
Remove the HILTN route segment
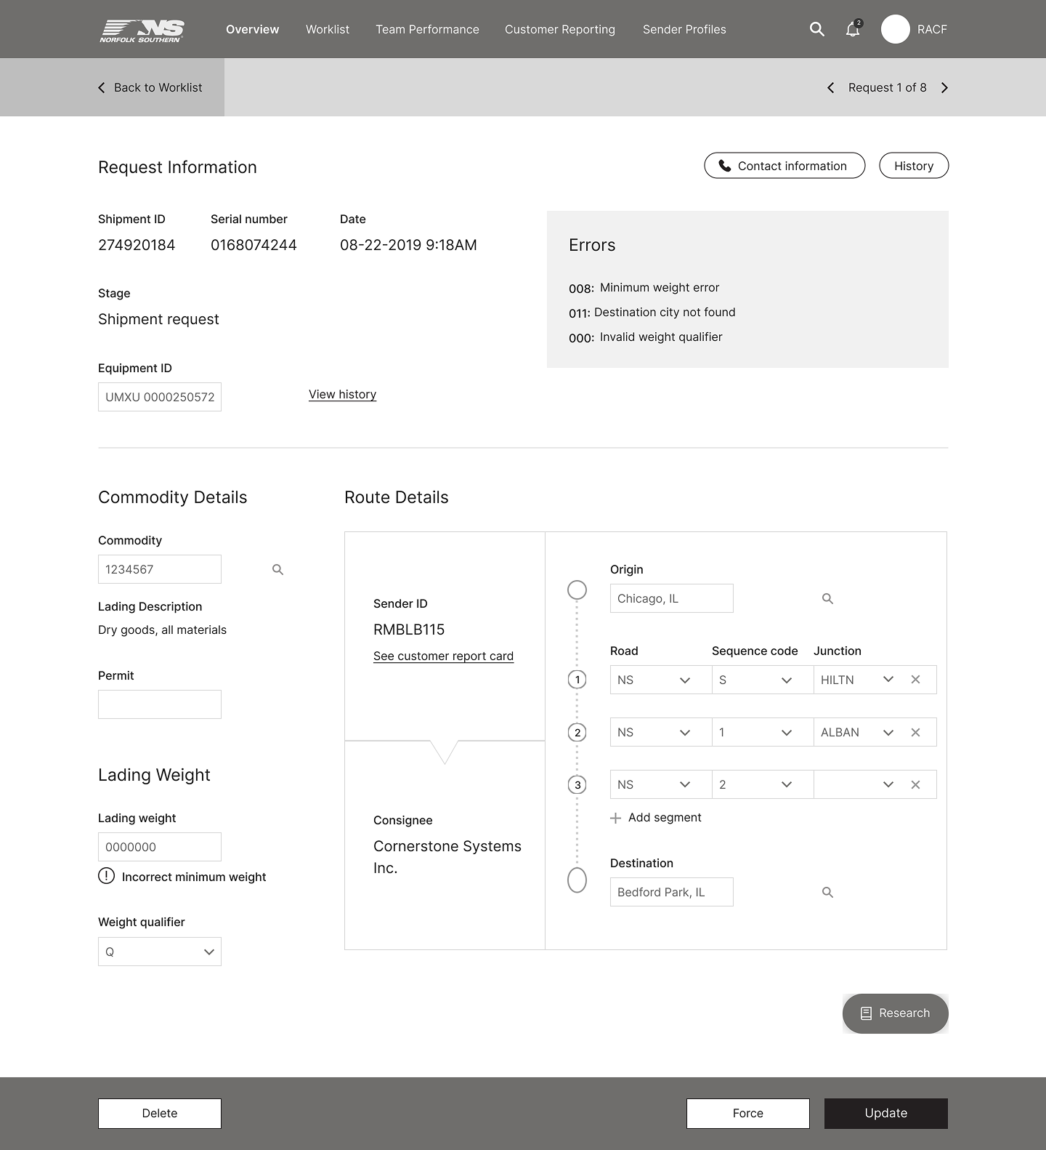(915, 680)
